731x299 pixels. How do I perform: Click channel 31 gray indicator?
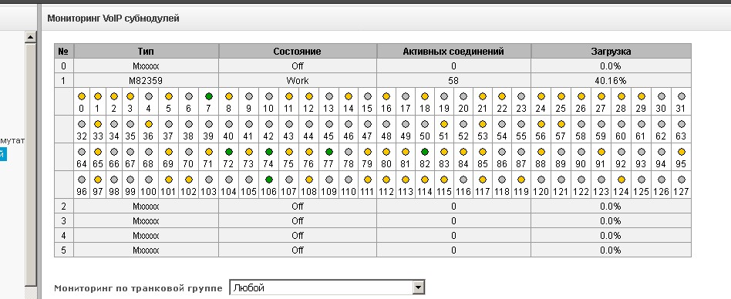coord(682,96)
